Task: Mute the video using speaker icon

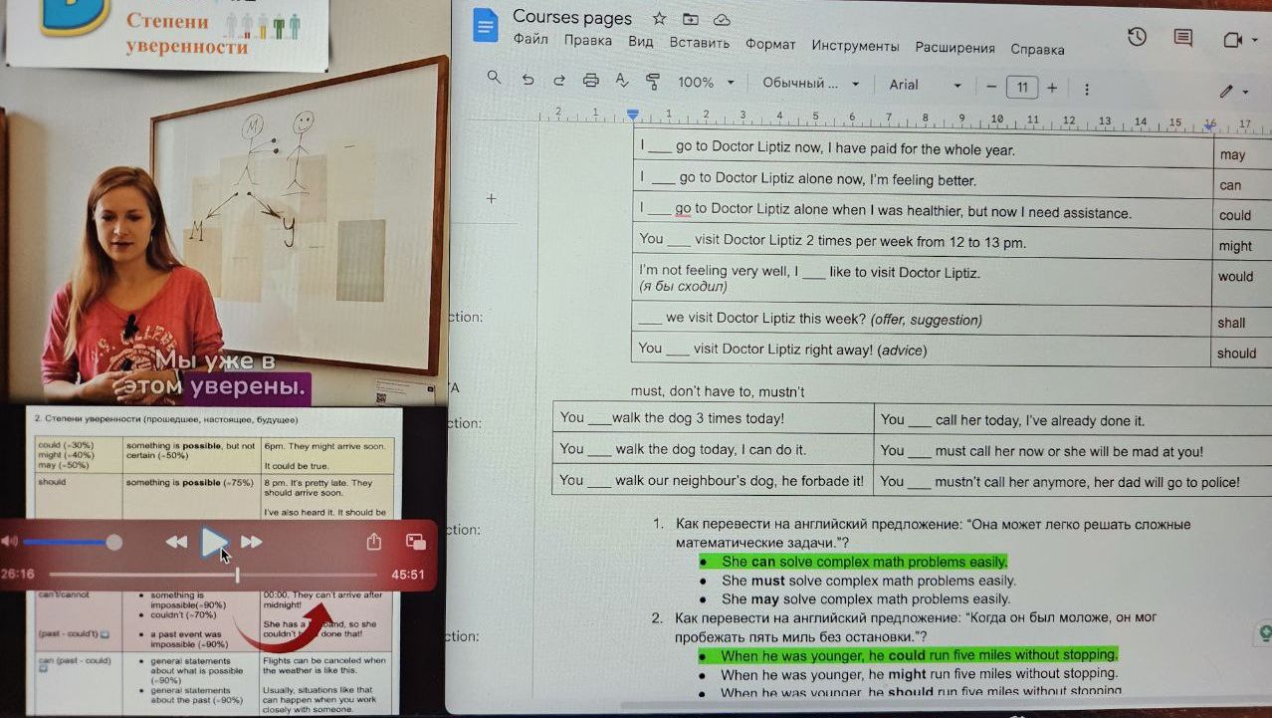Action: point(10,542)
